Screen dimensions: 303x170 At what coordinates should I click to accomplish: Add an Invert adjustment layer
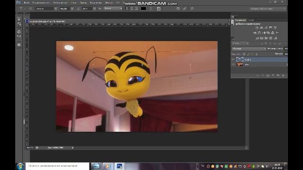(x=257, y=38)
